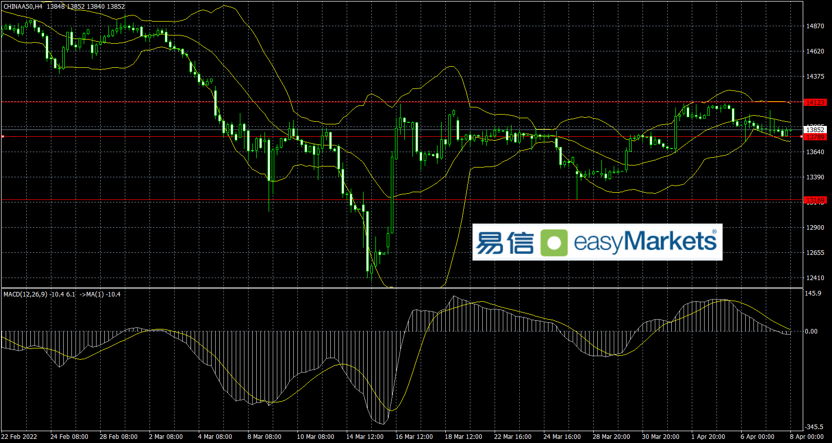Click the red 14123 resistance price tag
Viewport: 832px width, 443px height.
[815, 102]
